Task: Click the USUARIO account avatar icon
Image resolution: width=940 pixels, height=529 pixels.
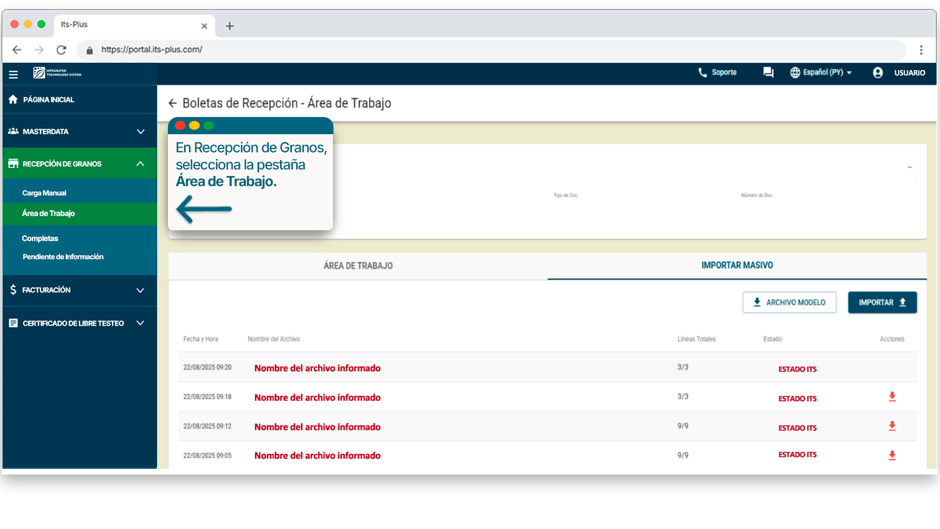Action: coord(878,72)
